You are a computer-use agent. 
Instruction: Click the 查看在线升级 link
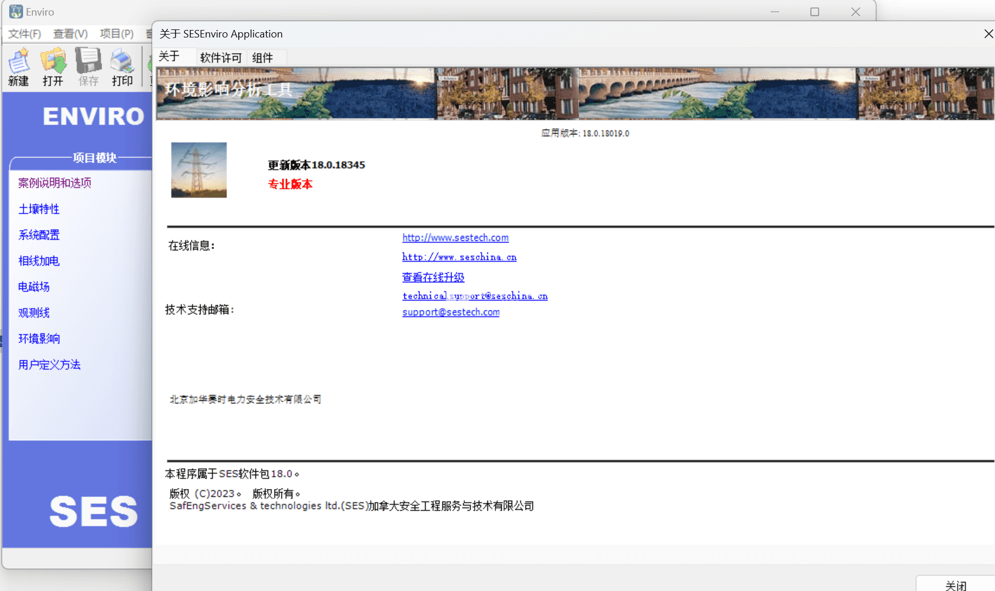[433, 277]
